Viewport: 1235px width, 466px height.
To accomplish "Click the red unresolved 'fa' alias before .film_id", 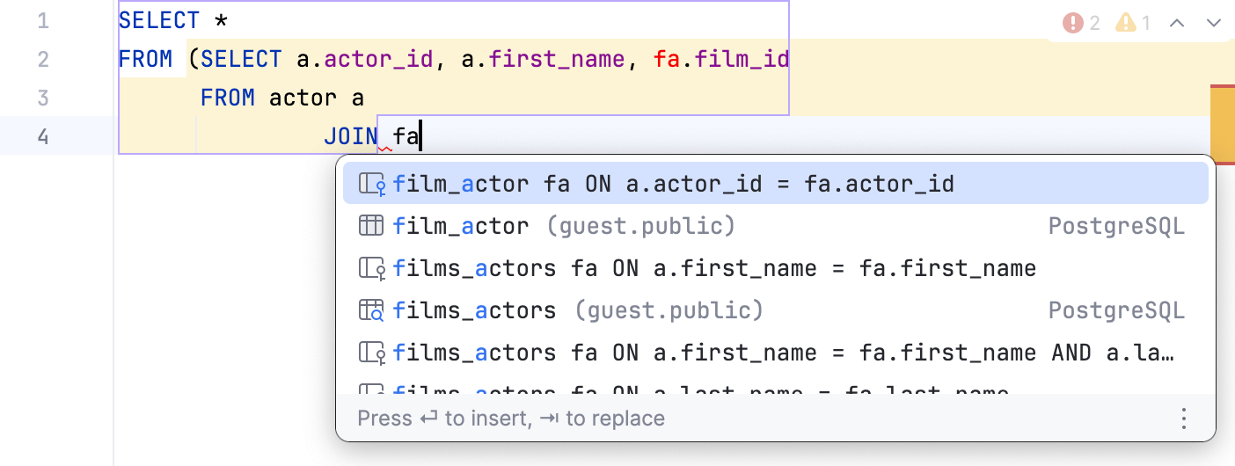I will point(665,59).
